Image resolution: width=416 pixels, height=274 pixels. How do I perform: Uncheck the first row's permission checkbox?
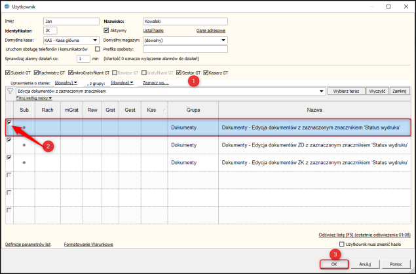(9, 122)
